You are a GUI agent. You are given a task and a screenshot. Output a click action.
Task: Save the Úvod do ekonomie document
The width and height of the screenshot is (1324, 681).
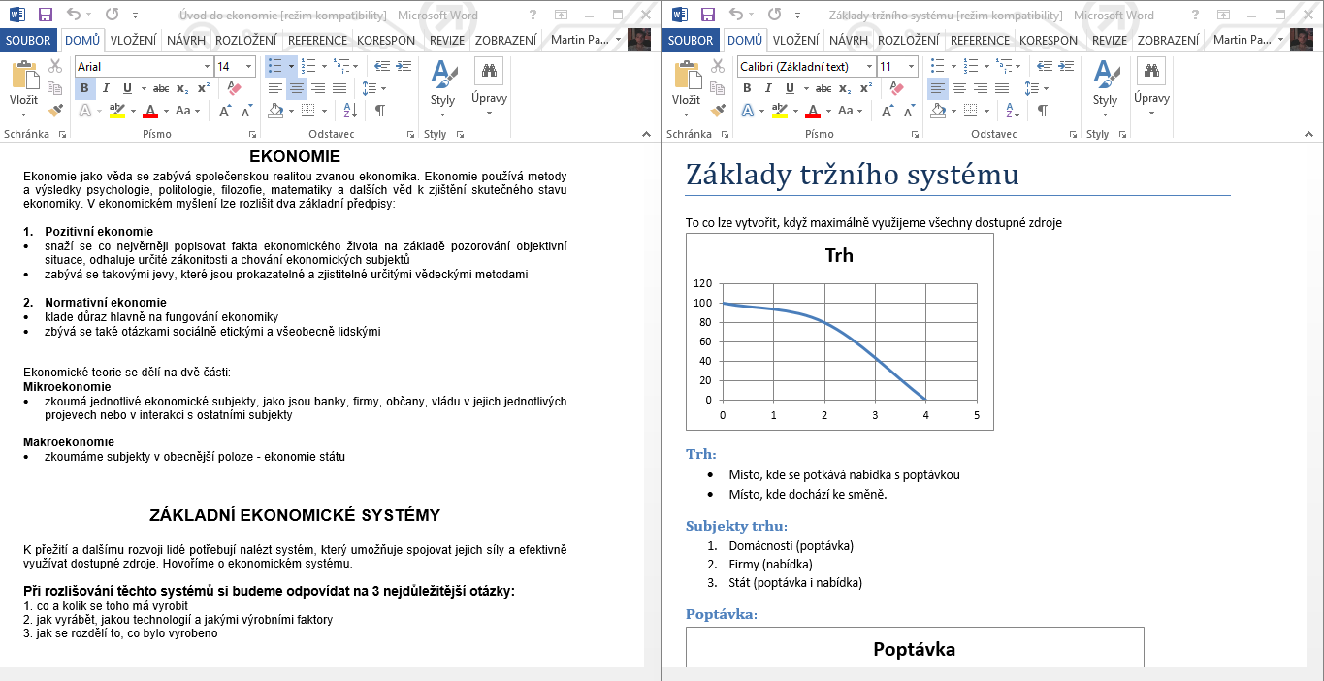46,15
